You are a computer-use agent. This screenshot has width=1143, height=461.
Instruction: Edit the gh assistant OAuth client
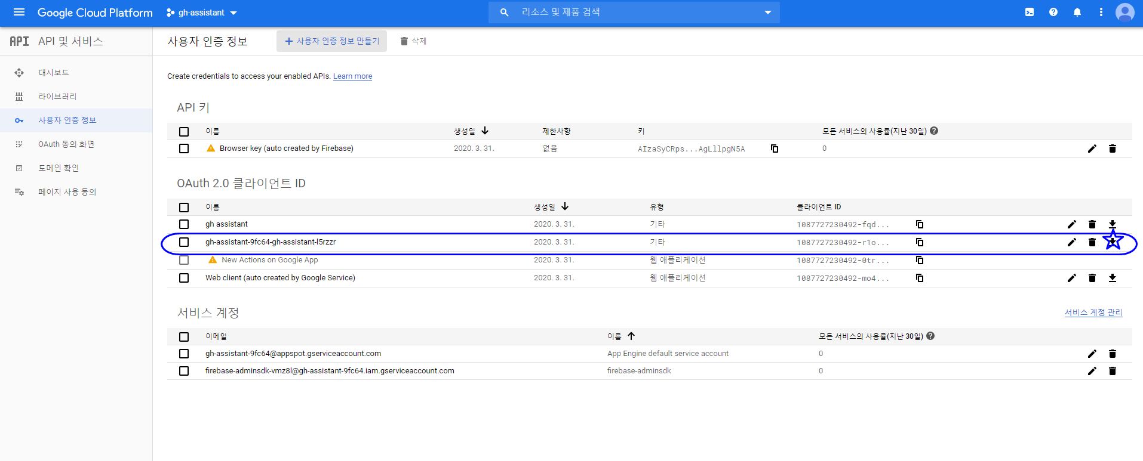[1072, 224]
